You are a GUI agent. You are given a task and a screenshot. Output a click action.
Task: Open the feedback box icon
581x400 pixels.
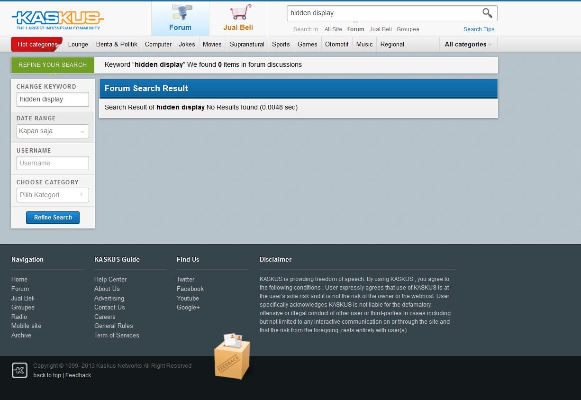pyautogui.click(x=232, y=356)
